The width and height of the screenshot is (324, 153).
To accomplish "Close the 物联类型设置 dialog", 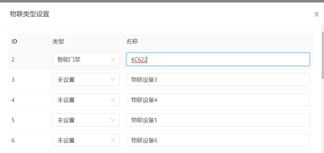I will 316,14.
